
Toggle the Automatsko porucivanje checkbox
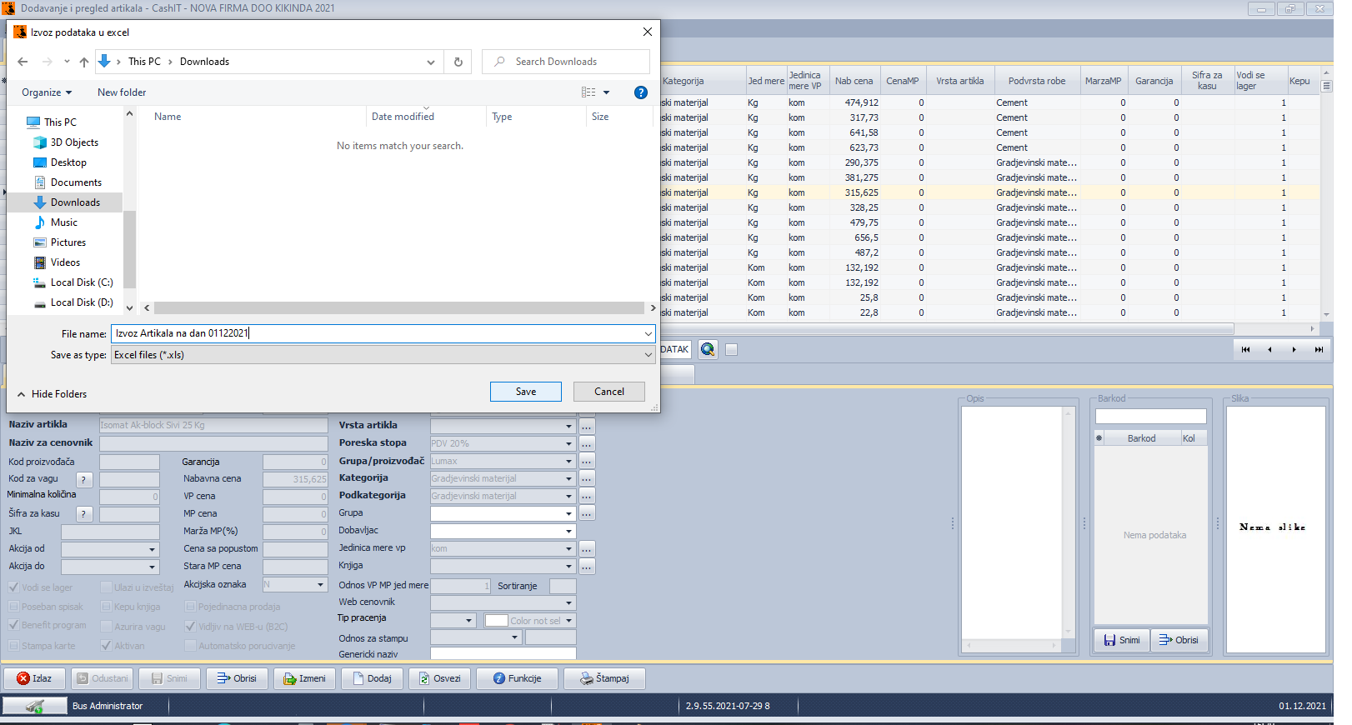point(190,646)
